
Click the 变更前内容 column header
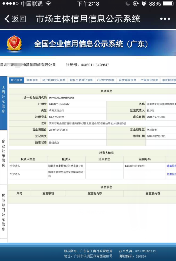[x=95, y=193]
